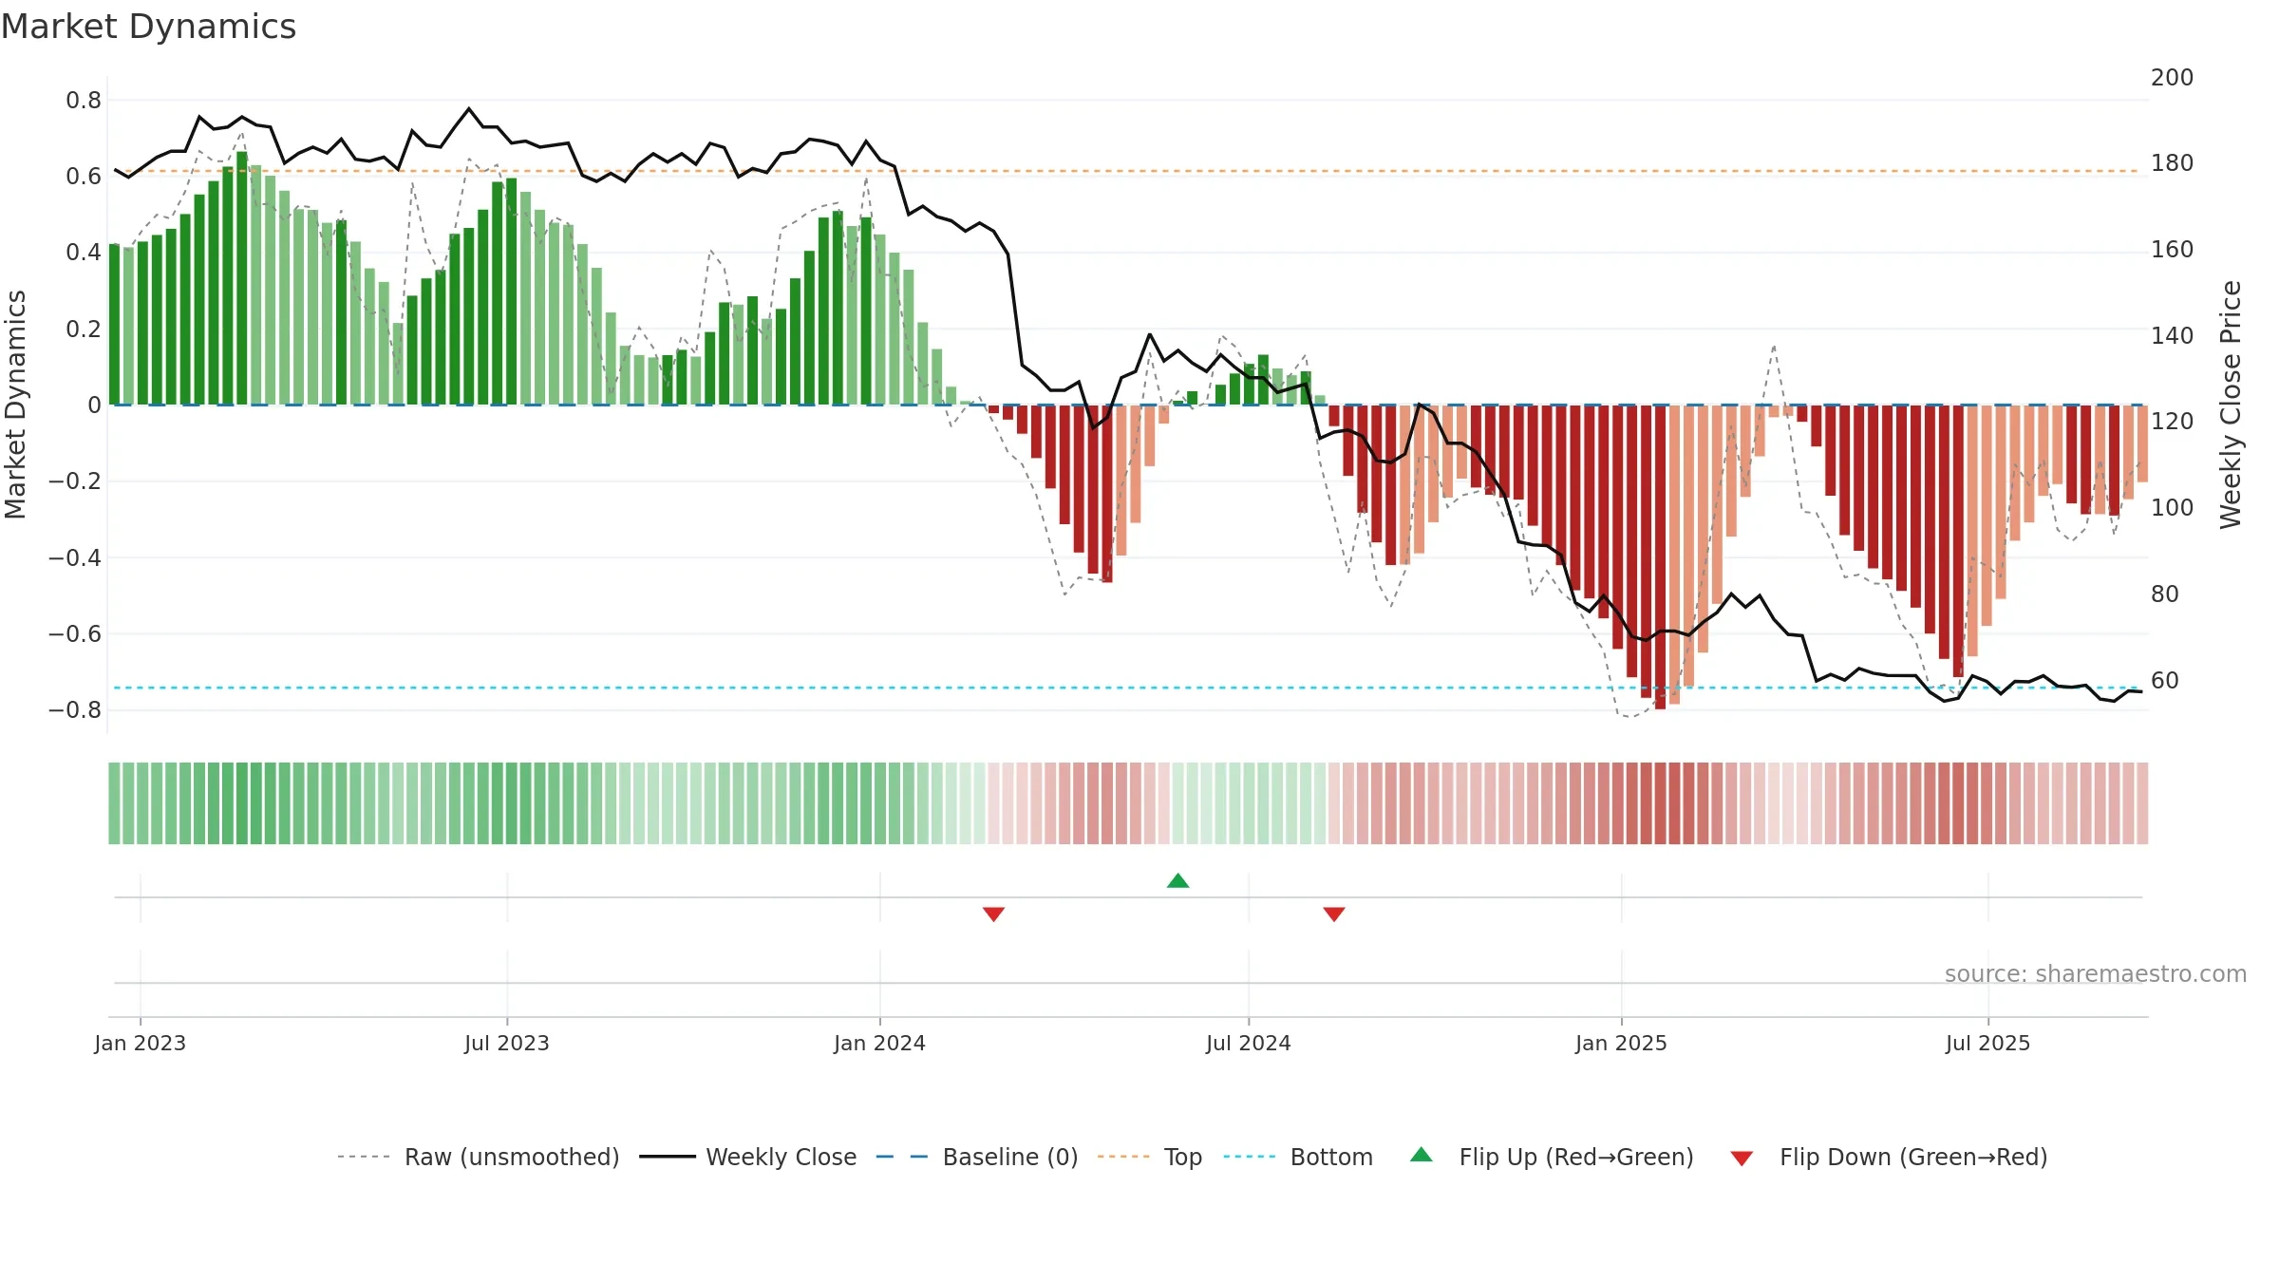Click the deepest red bar near January 2025
Image resolution: width=2279 pixels, height=1282 pixels.
coord(1660,556)
